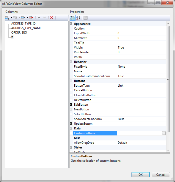
Task: Move selected column up
Action: tap(39, 18)
